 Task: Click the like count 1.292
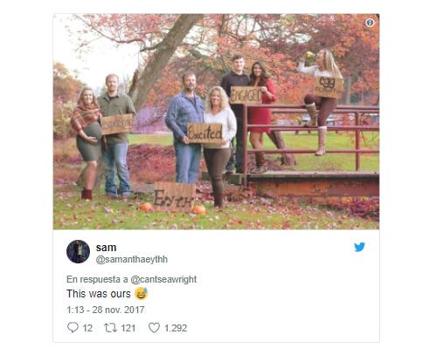[176, 328]
